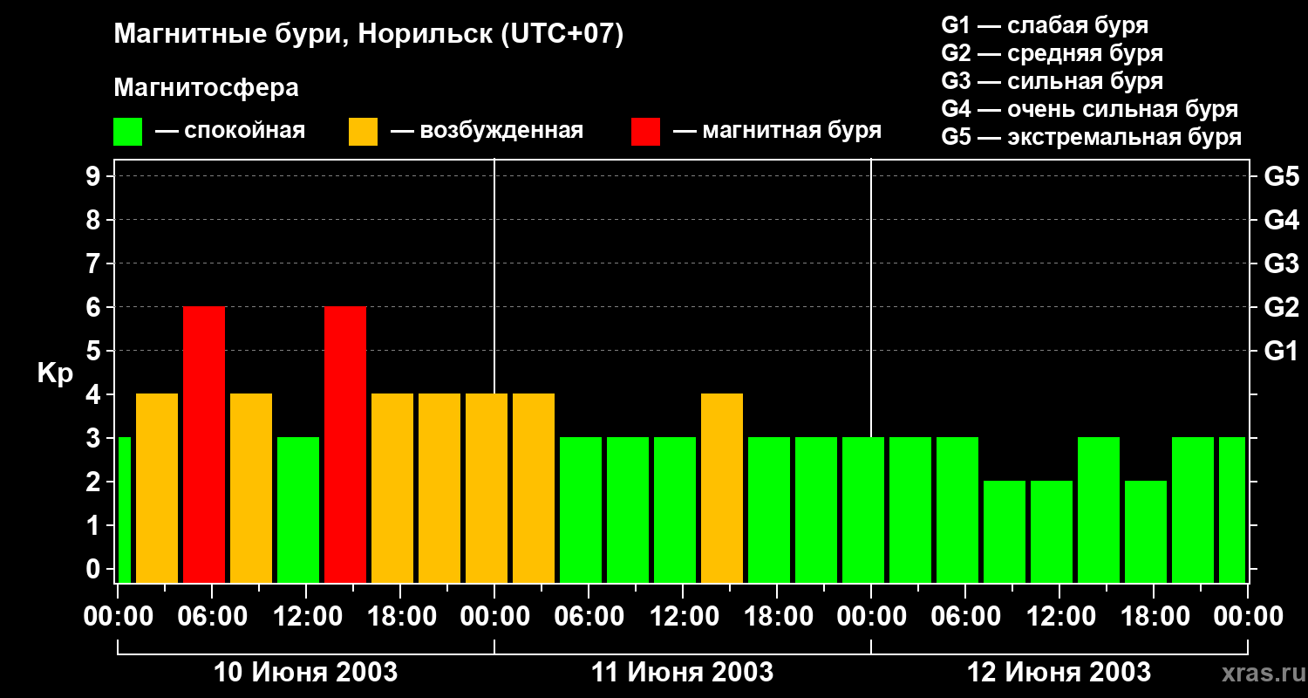Click the '12 Июня 2003' date label
The width and height of the screenshot is (1308, 698).
1059,673
